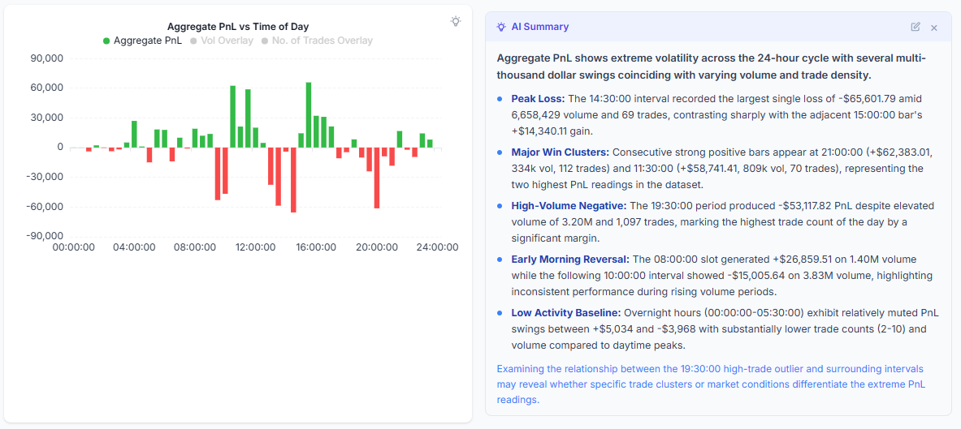Click the 12:00:00 x-axis label

256,247
